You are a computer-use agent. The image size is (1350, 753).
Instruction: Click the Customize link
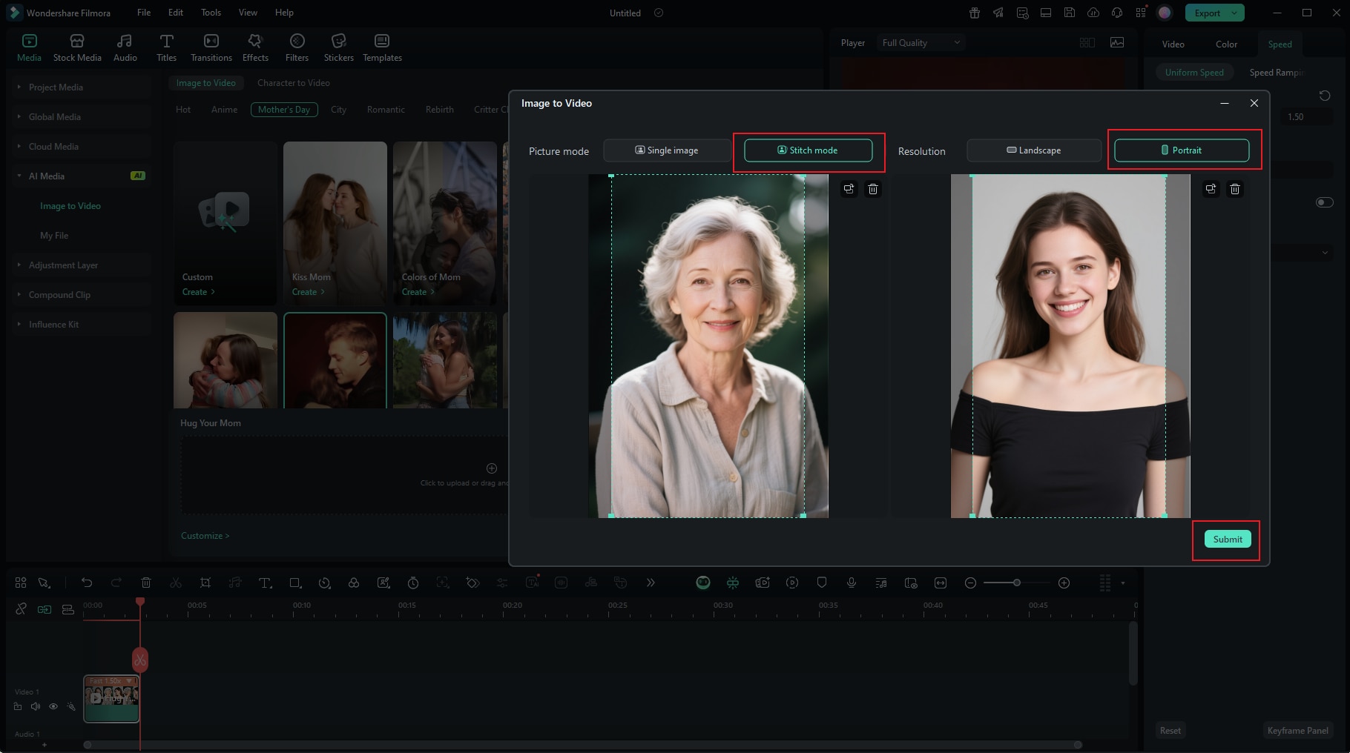pos(205,536)
